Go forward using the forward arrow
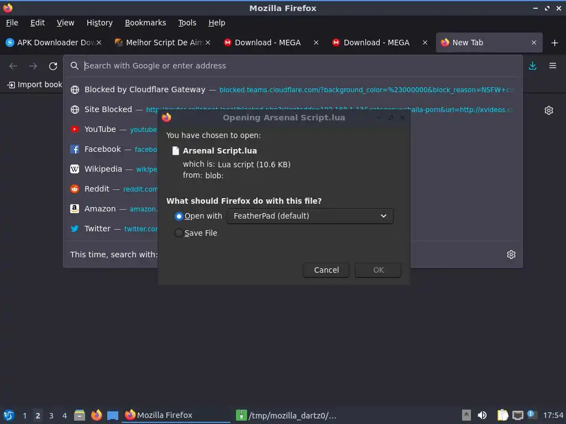Image resolution: width=566 pixels, height=424 pixels. [33, 66]
